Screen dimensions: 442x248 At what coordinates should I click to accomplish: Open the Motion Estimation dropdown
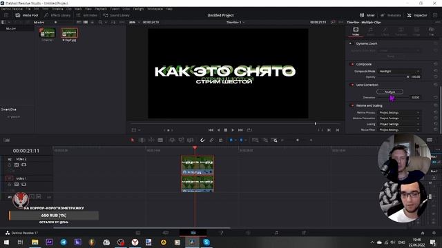(x=399, y=118)
